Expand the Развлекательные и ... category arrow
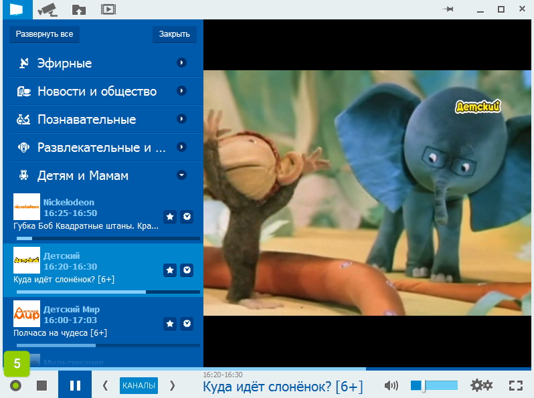 pyautogui.click(x=181, y=146)
